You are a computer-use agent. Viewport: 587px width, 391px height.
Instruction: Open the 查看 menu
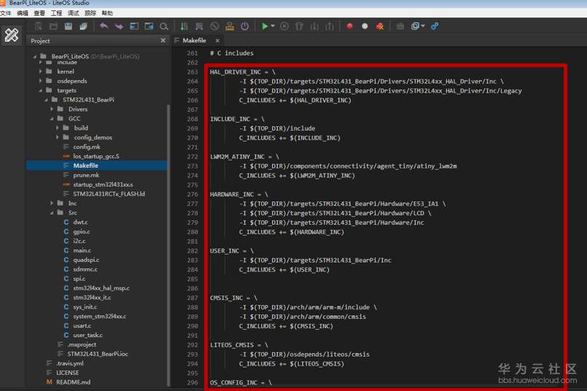[39, 13]
